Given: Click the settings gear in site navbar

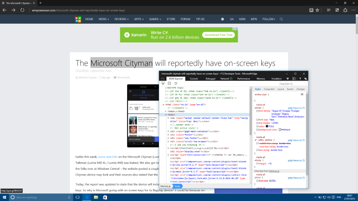Looking at the screenshot, I should pyautogui.click(x=222, y=19).
